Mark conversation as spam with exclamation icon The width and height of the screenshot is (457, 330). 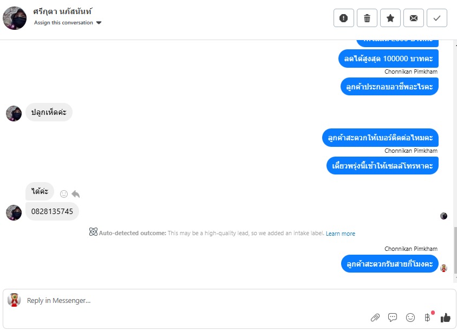coord(344,18)
